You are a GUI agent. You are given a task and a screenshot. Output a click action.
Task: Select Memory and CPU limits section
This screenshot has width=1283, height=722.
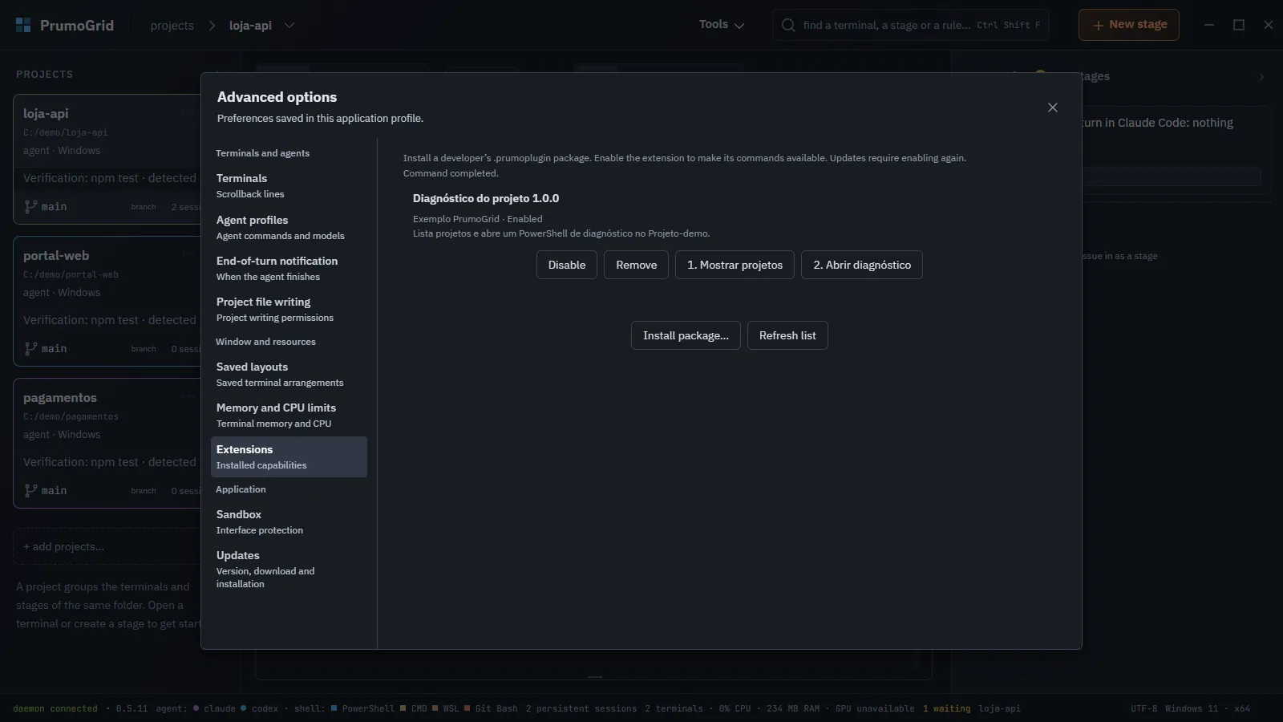coord(289,415)
